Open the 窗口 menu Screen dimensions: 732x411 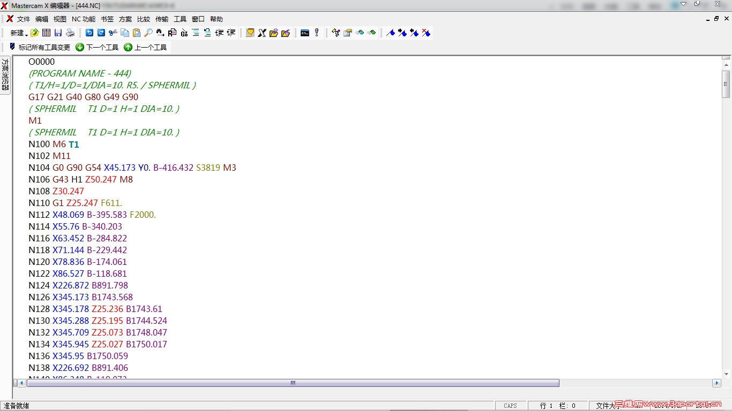(x=198, y=19)
